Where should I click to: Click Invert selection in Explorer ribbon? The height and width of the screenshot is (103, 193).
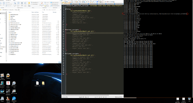pyautogui.click(x=55, y=6)
